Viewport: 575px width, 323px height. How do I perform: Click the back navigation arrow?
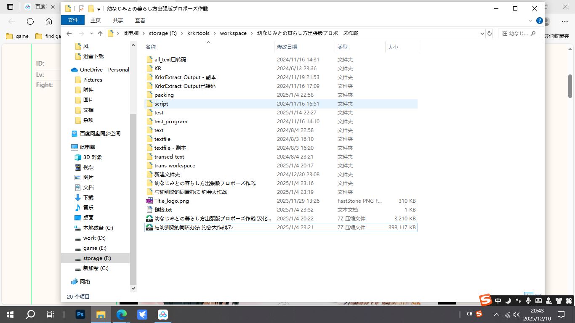(69, 33)
